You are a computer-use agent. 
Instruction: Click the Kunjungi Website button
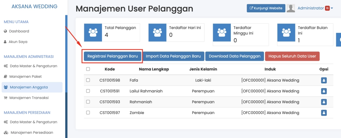(x=266, y=8)
